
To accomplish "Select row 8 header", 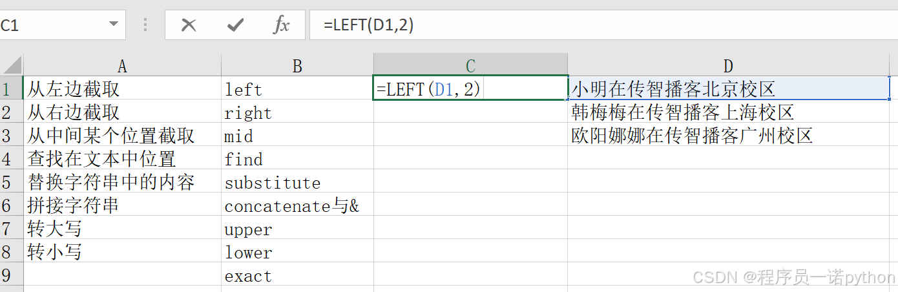I will coord(12,251).
